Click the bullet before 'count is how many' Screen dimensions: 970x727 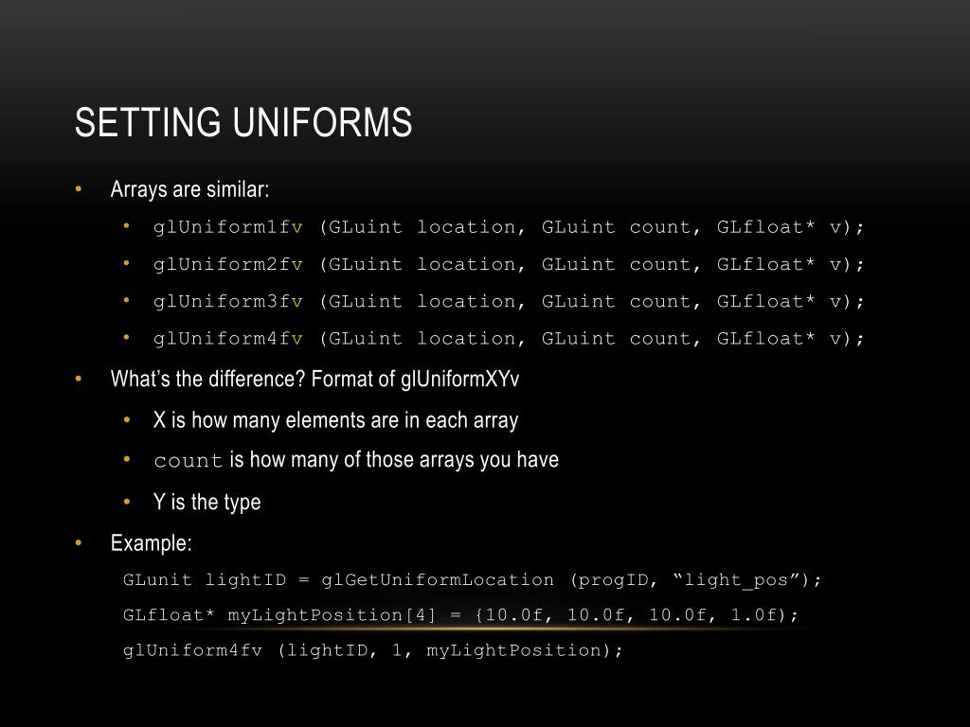pyautogui.click(x=127, y=459)
